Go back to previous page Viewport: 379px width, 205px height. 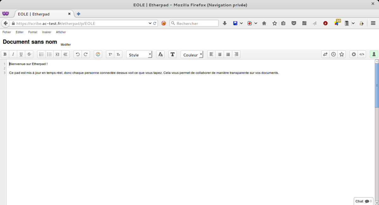[x=5, y=23]
